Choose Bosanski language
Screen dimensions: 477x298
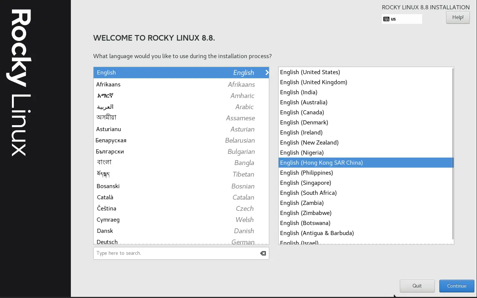click(181, 186)
